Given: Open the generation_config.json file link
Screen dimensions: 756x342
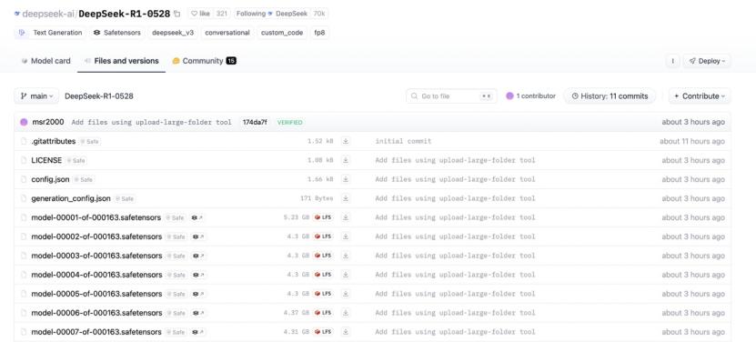Looking at the screenshot, I should [x=71, y=198].
